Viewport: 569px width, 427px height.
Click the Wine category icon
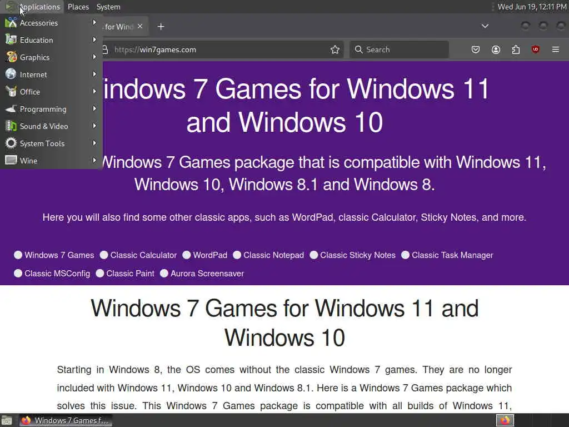[11, 160]
